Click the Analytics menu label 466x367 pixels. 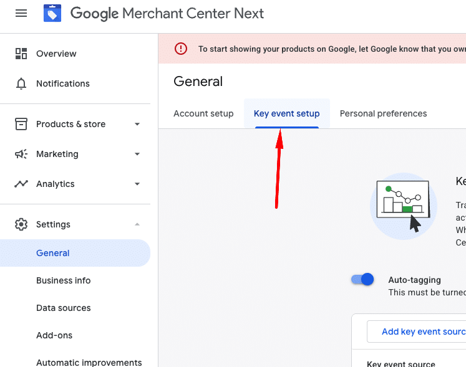pyautogui.click(x=56, y=184)
